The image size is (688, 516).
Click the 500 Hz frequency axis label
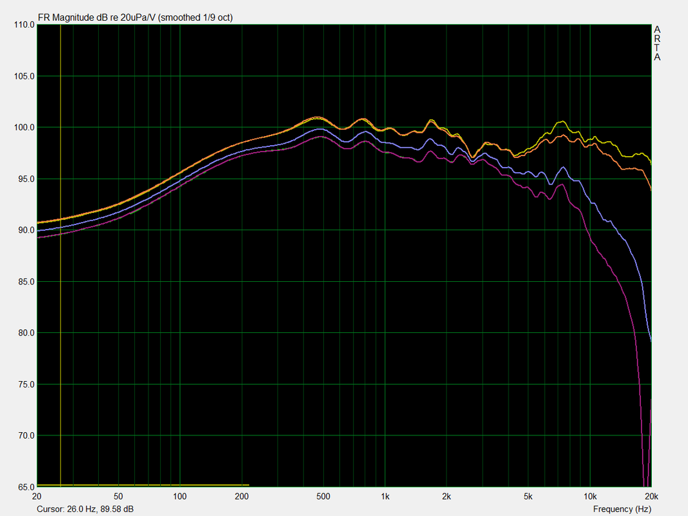tap(323, 497)
